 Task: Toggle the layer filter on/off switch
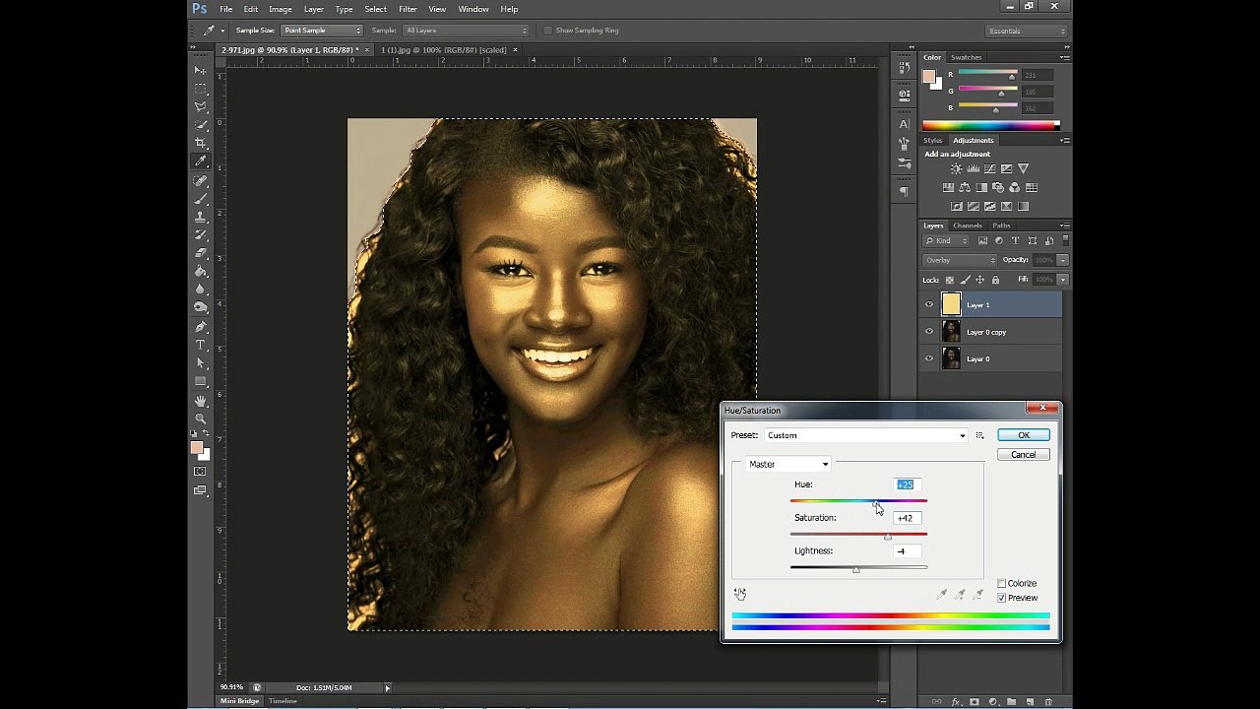pyautogui.click(x=1065, y=240)
